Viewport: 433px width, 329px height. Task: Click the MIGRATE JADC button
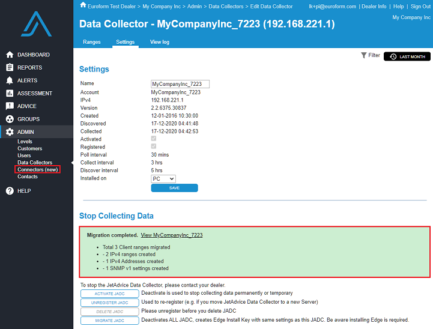[x=110, y=321]
